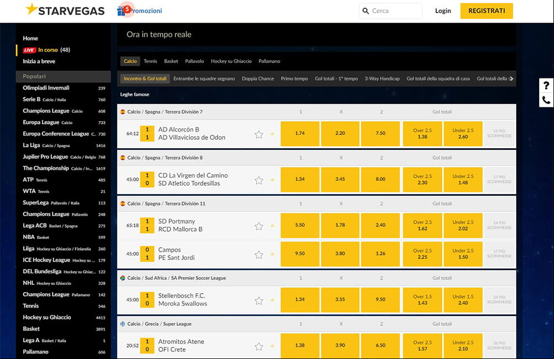
Task: Open the help question mark icon
Action: pyautogui.click(x=546, y=85)
